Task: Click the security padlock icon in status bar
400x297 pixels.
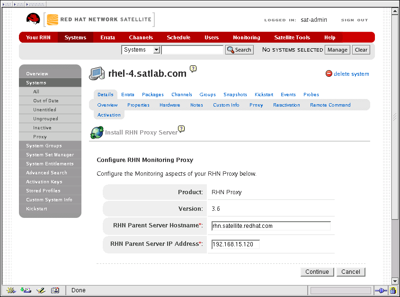Action: coord(393,290)
